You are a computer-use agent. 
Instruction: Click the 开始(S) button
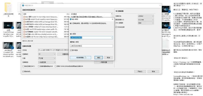coord(140,71)
